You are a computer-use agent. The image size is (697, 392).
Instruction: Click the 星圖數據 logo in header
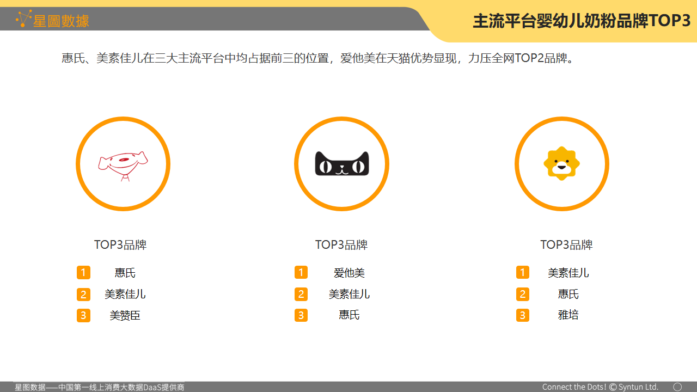pos(52,20)
